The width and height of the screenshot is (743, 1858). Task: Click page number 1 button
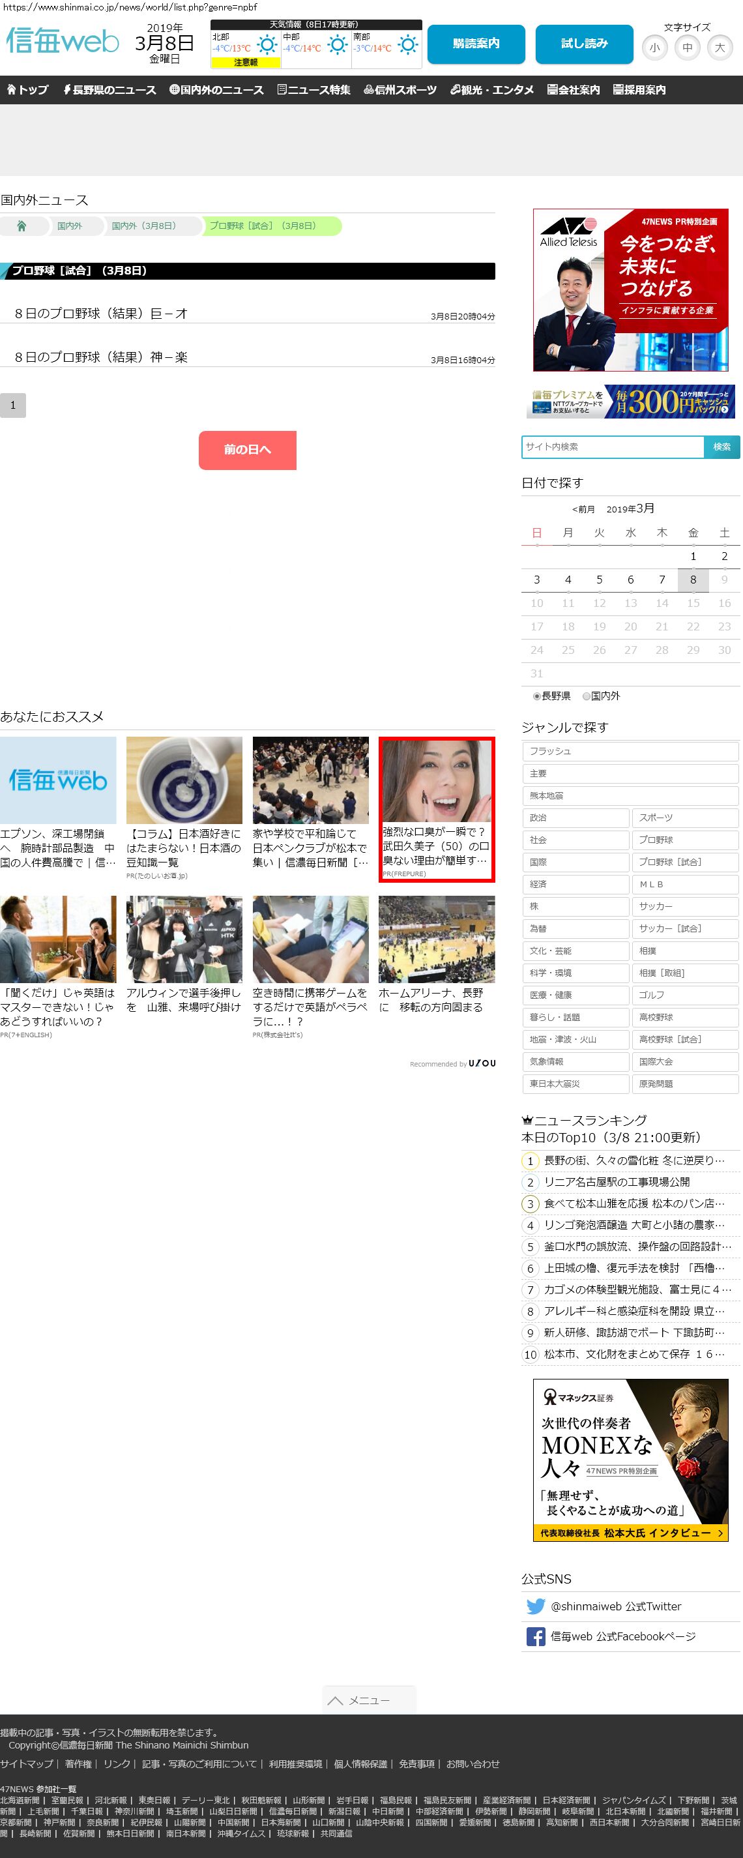pos(13,406)
